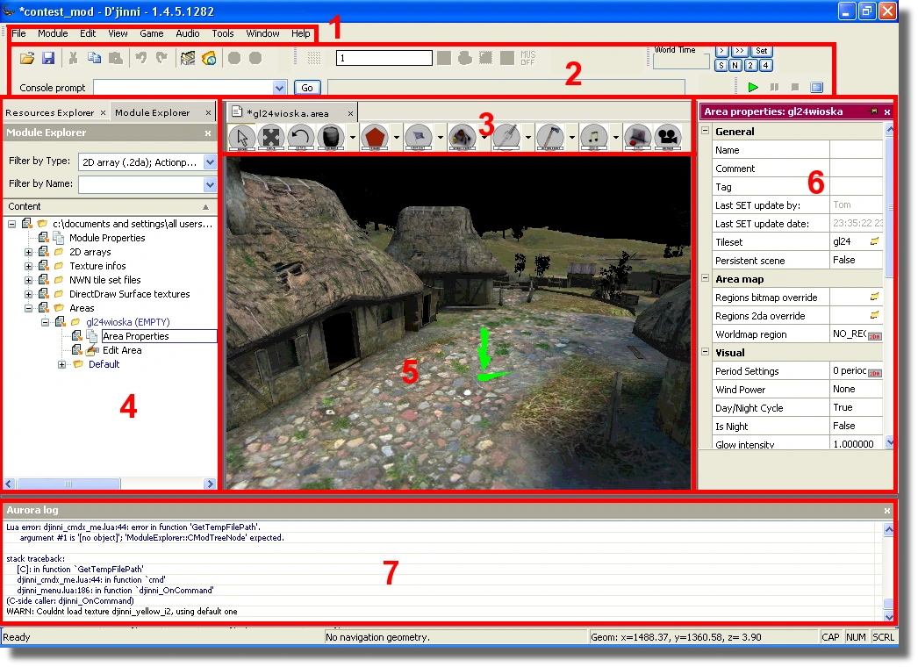Image resolution: width=918 pixels, height=667 pixels.
Task: Expand the 2D arrays tree node
Action: [28, 252]
